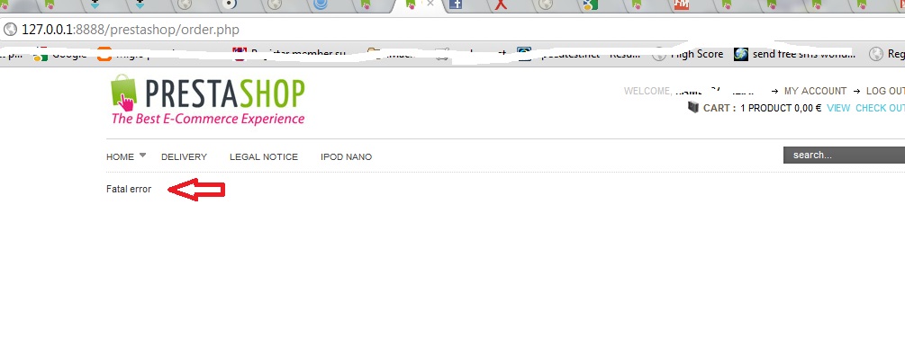The image size is (905, 338).
Task: Click the PrestaShop logo
Action: [x=208, y=100]
